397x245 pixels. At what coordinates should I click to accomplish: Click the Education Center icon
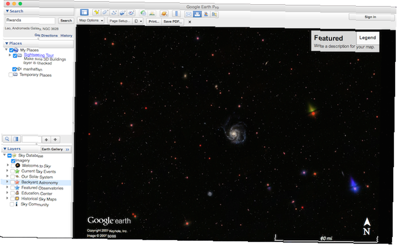17,193
